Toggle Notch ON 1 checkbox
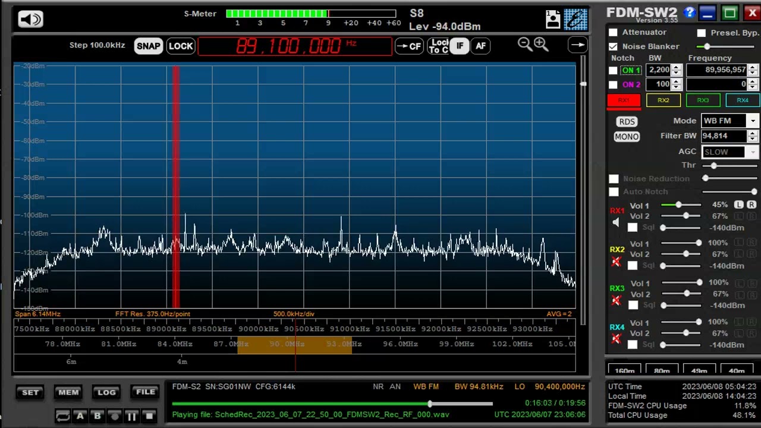The image size is (761, 428). tap(613, 70)
